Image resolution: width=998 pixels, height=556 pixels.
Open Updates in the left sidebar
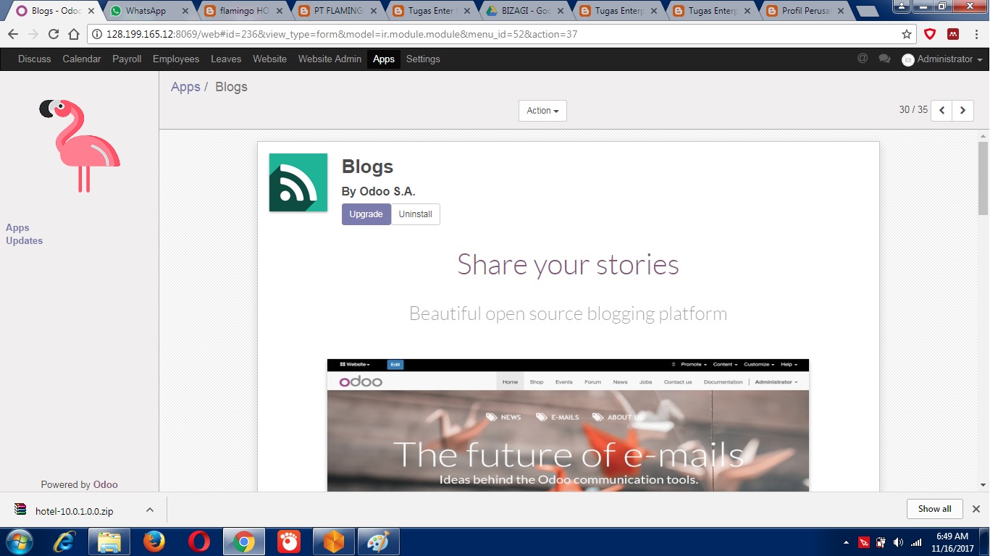click(x=24, y=240)
